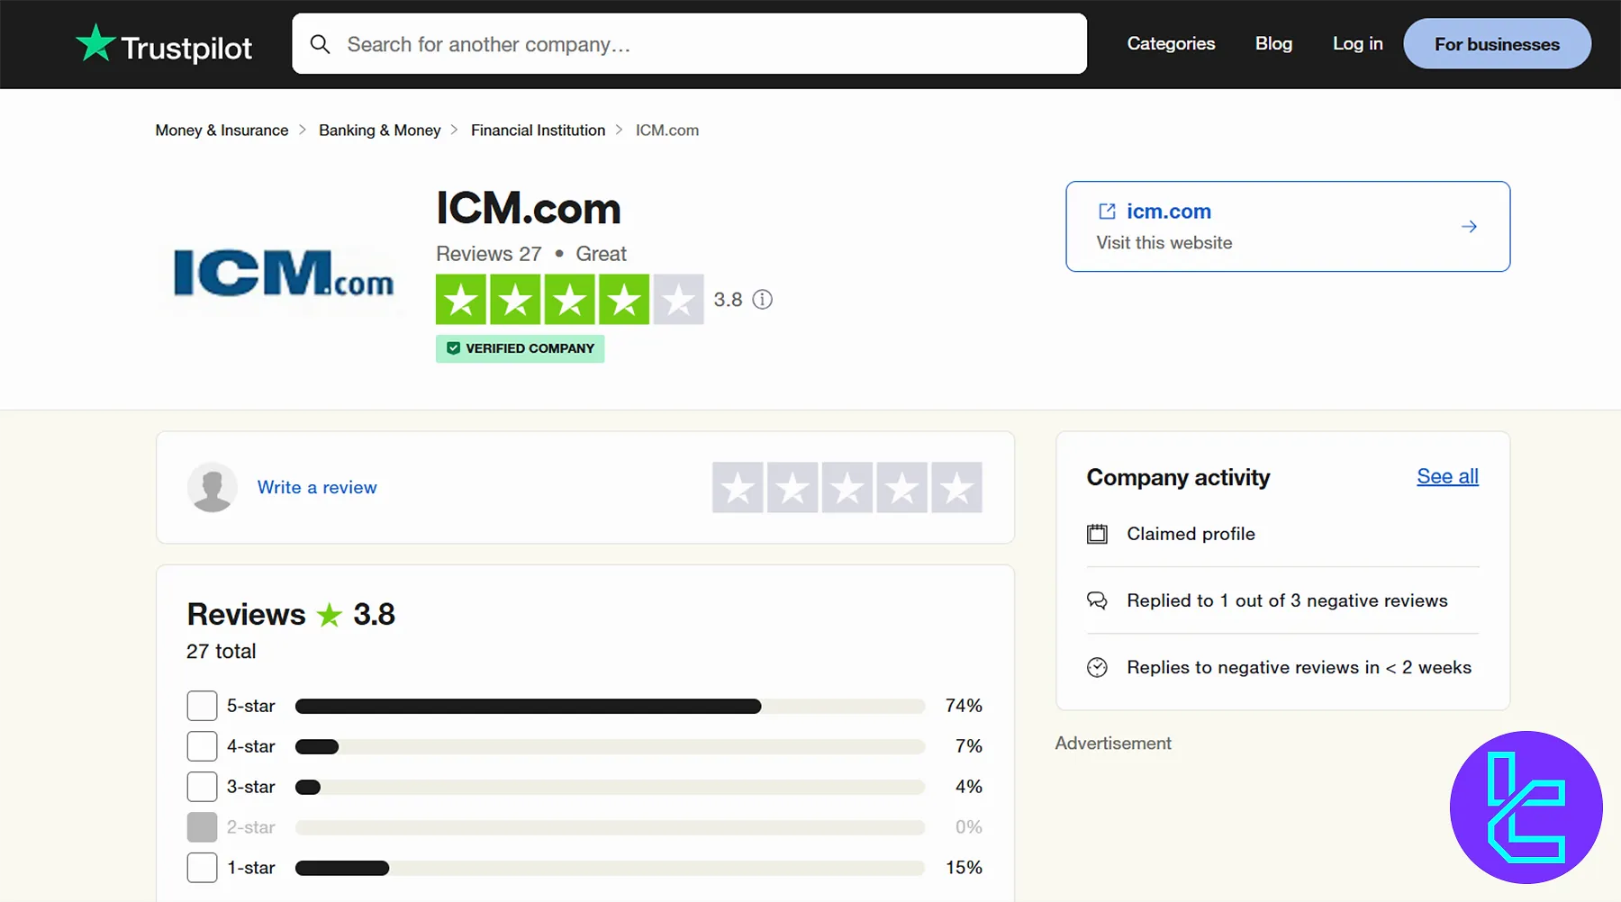This screenshot has width=1621, height=902.
Task: Click Log in
Action: pos(1357,43)
